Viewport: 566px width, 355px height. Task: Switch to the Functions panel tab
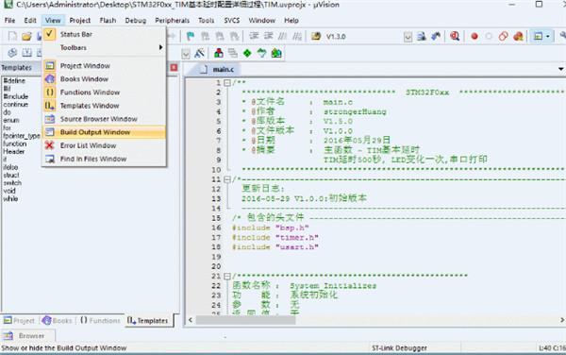pyautogui.click(x=100, y=321)
